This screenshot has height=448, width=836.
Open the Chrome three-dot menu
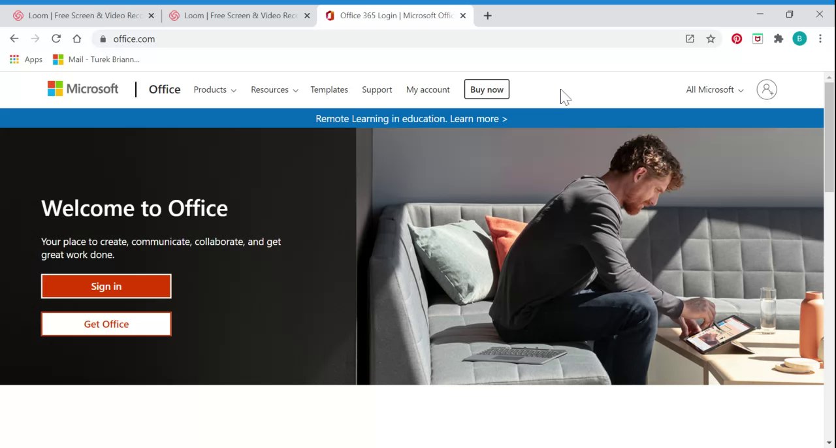click(820, 39)
